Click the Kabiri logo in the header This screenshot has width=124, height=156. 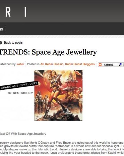click(x=16, y=12)
